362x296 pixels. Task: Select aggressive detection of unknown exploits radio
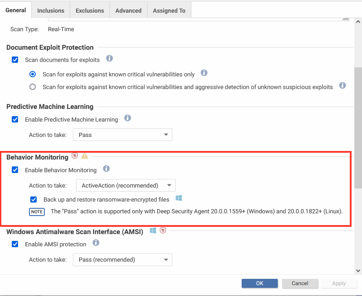33,87
